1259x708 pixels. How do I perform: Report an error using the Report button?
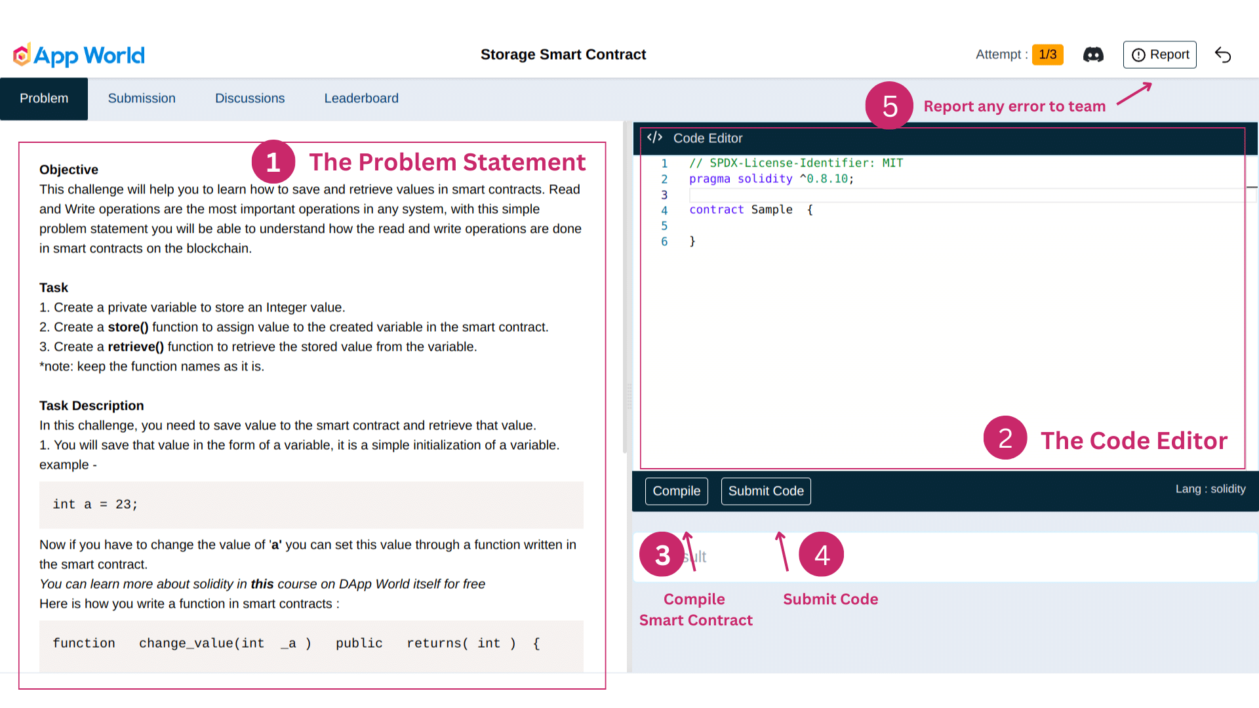pyautogui.click(x=1159, y=54)
